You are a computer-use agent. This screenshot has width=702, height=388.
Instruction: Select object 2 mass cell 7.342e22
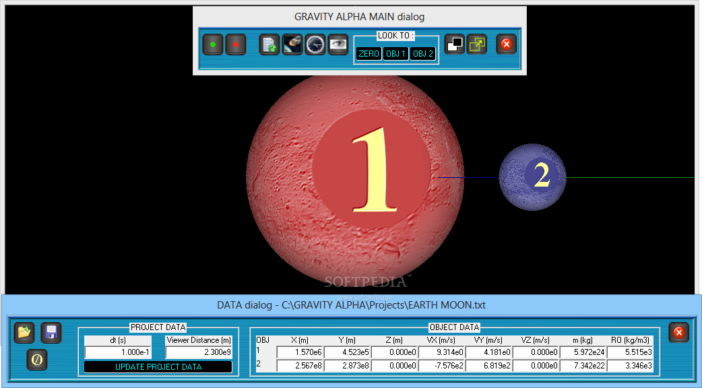pos(583,366)
